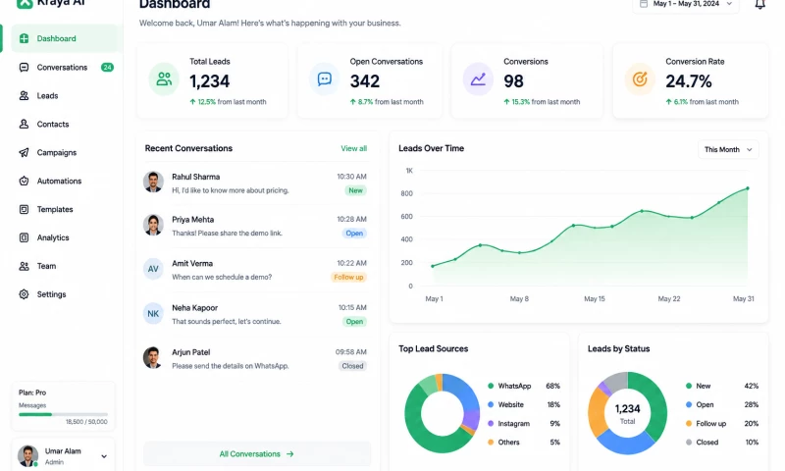Click the Open Conversations chat icon
Viewport: 785px width, 471px height.
click(x=325, y=79)
